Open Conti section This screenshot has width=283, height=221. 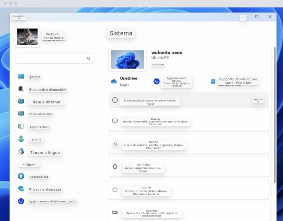tap(36, 140)
